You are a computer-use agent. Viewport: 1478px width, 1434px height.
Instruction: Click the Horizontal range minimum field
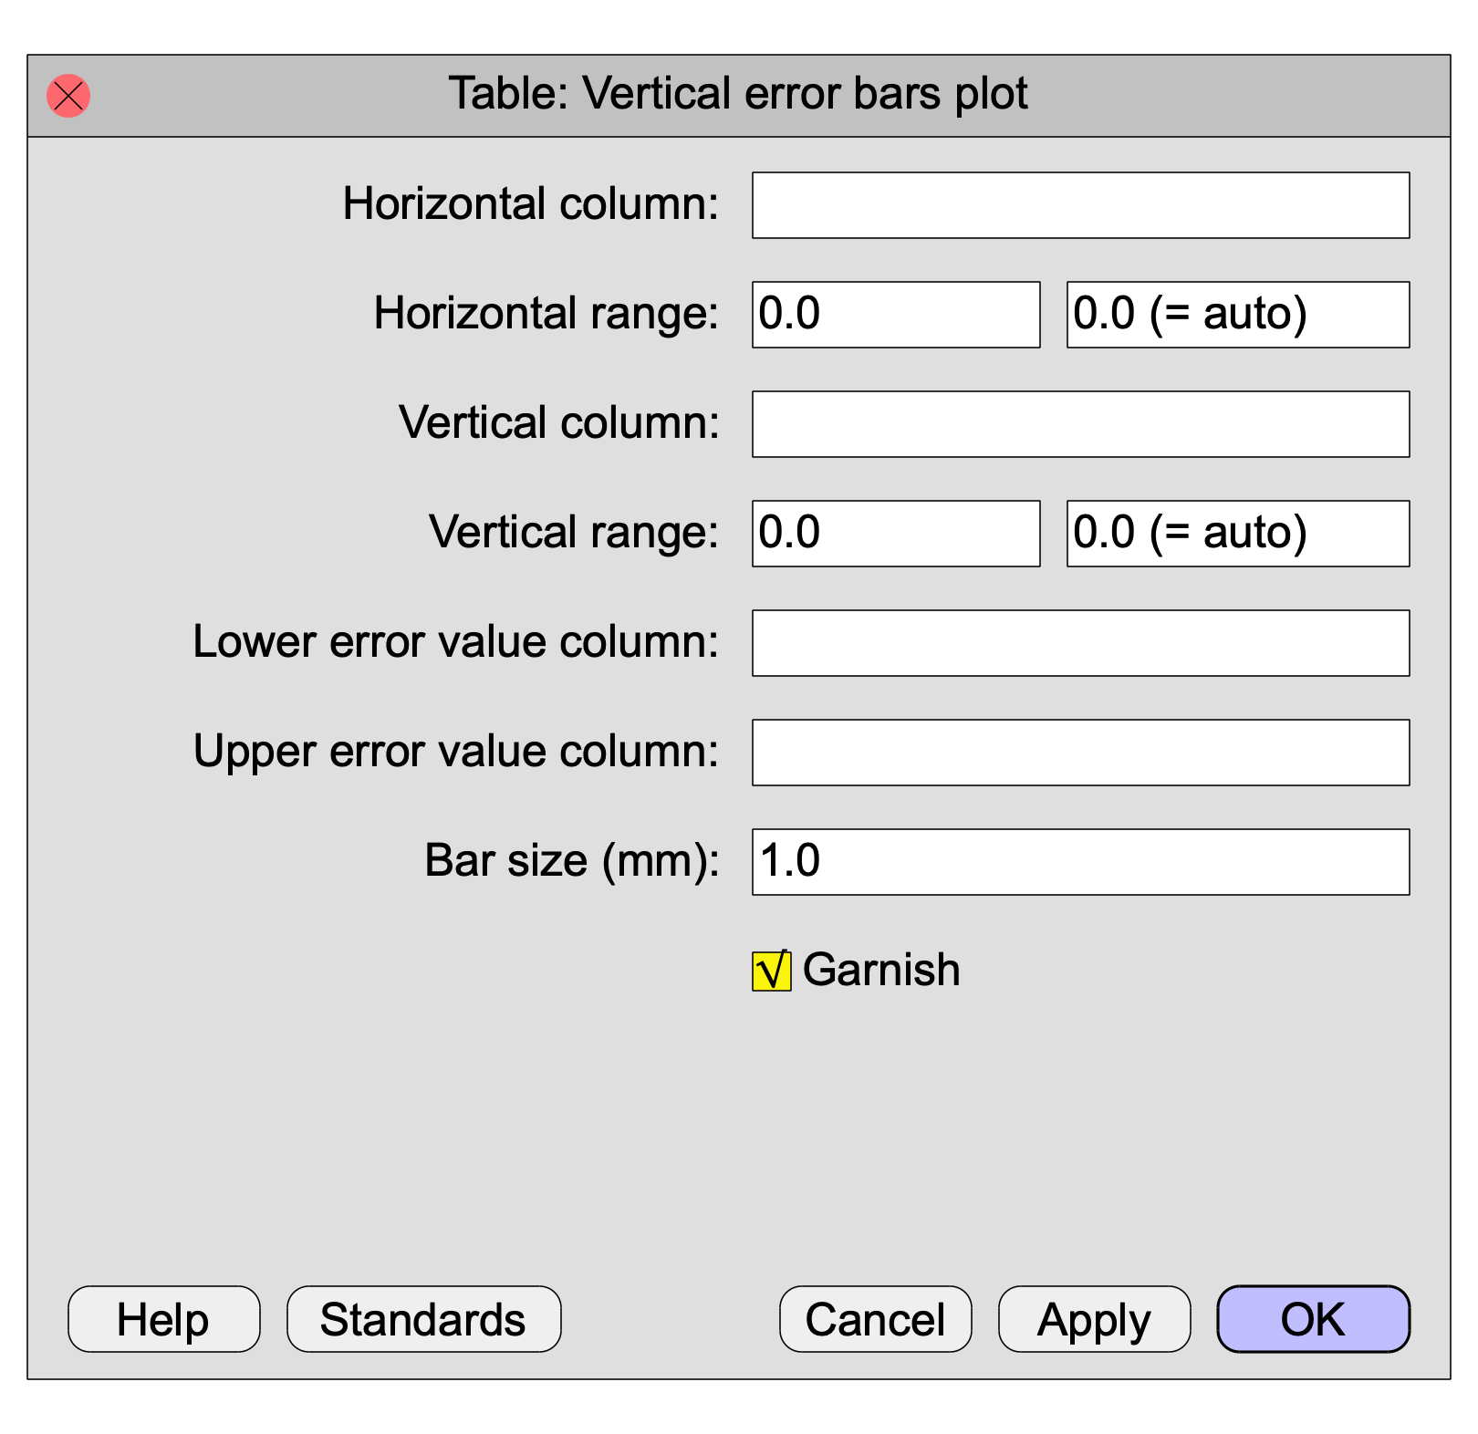pyautogui.click(x=895, y=315)
